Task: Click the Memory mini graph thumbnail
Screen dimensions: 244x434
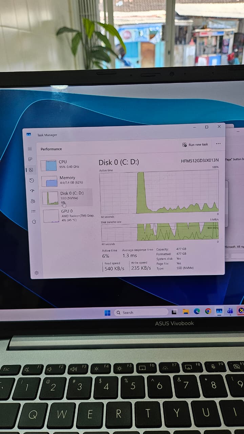Action: coord(49,181)
